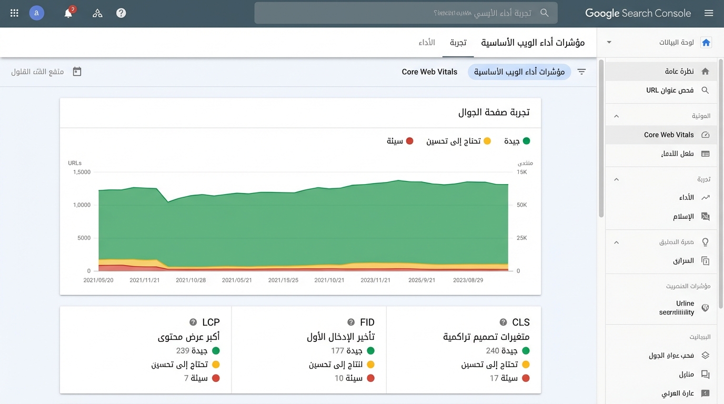Click the users management icon in header
724x404 pixels.
97,13
